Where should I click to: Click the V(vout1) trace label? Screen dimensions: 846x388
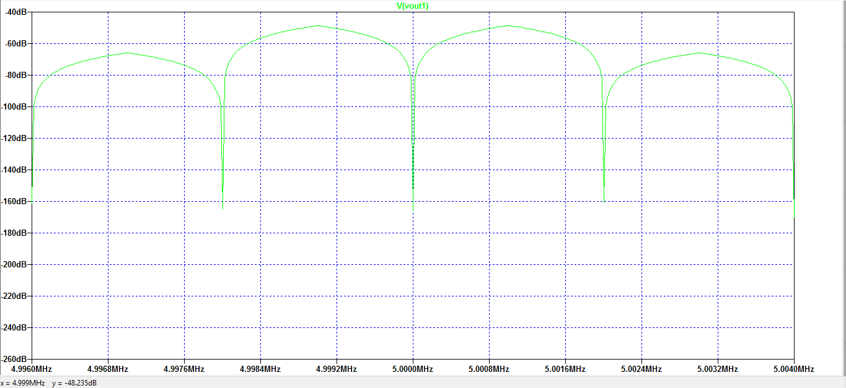(413, 6)
